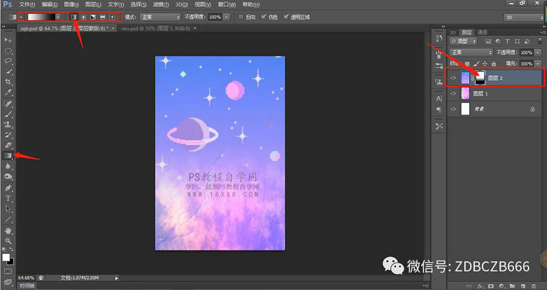Viewport: 547px width, 290px height.
Task: Select the Dodge tool
Action: point(8,177)
